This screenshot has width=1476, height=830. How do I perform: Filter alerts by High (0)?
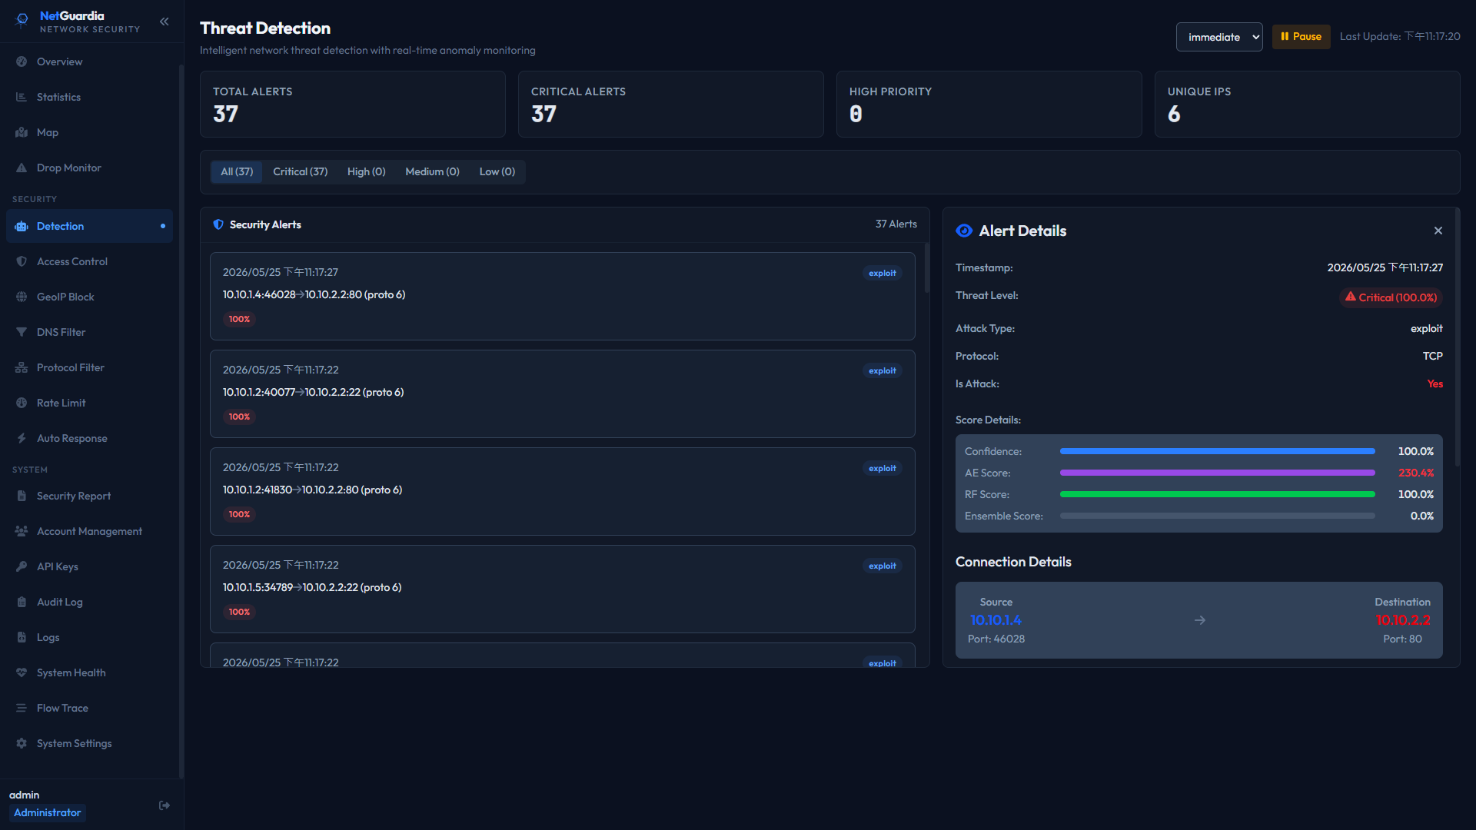(x=367, y=171)
